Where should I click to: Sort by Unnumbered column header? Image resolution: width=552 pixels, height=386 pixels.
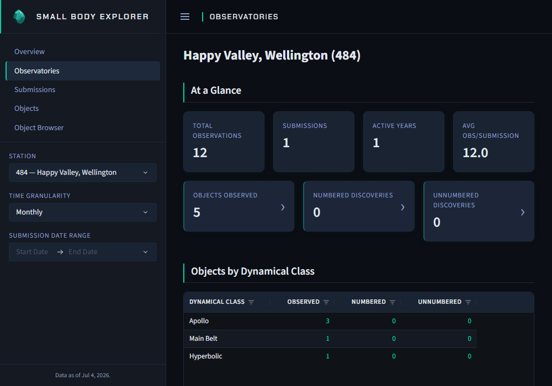pyautogui.click(x=440, y=302)
